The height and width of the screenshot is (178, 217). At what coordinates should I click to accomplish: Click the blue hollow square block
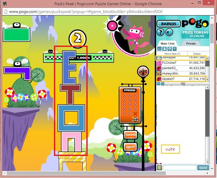coord(71,118)
